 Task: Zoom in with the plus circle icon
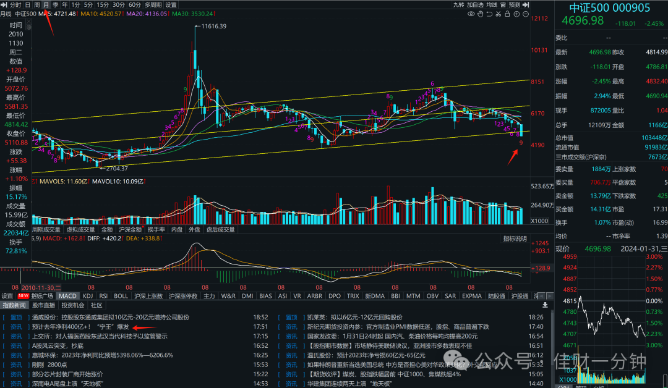click(x=516, y=14)
